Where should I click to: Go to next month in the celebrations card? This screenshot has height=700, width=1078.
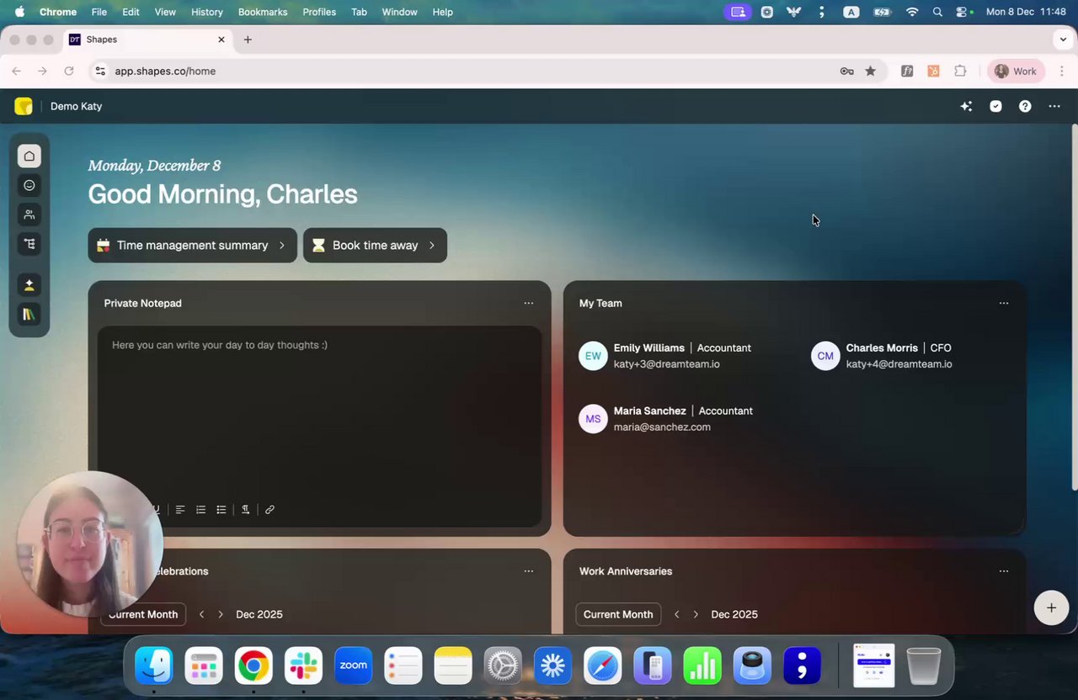click(x=221, y=614)
